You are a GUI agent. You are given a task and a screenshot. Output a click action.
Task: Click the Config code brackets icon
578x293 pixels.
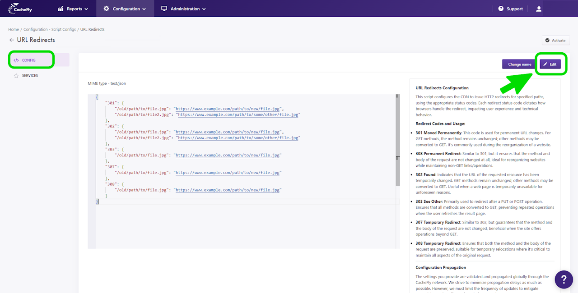click(x=16, y=60)
